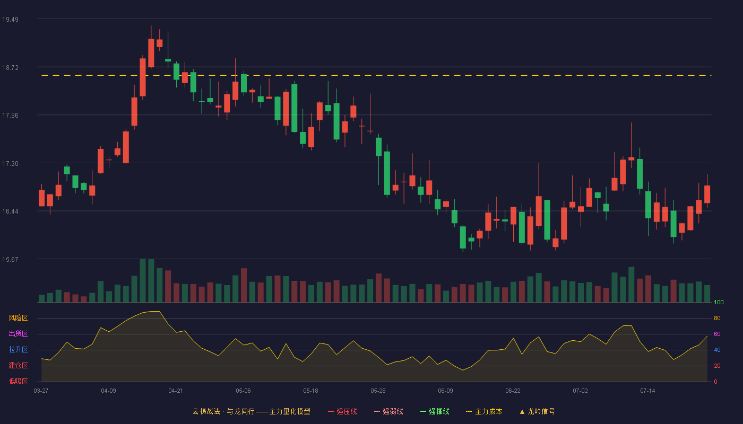Click the 风险区 zone label
The image size is (743, 424).
coord(18,318)
